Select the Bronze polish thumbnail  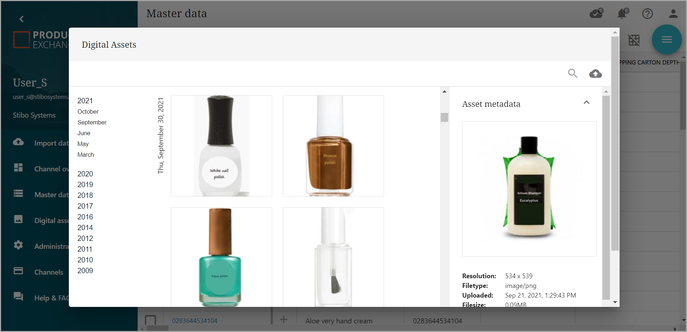[333, 146]
